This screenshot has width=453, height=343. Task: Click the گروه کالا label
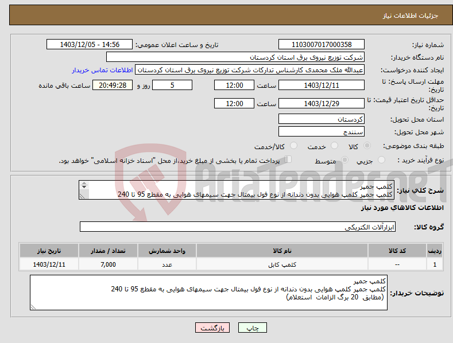pyautogui.click(x=429, y=227)
